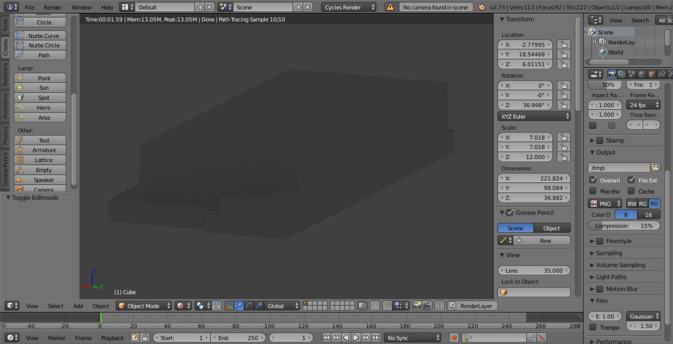This screenshot has height=344, width=673.
Task: Expand the Sampling panel
Action: 609,253
